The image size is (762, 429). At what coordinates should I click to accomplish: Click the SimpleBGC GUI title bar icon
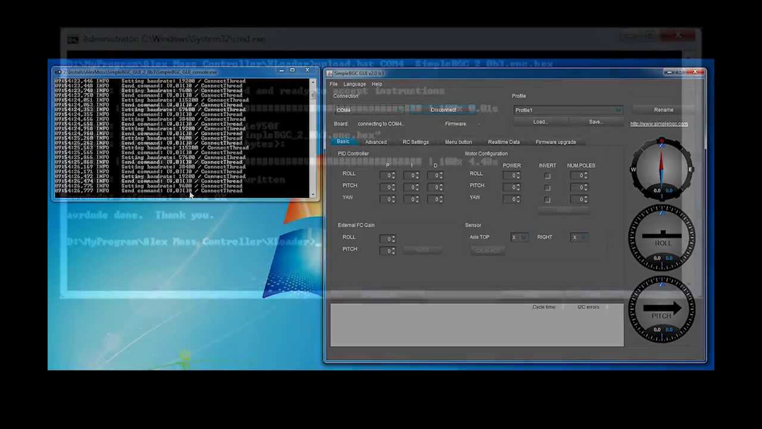click(x=330, y=73)
